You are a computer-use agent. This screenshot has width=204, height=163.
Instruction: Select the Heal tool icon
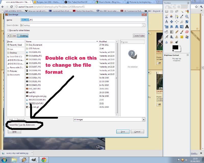(182, 37)
